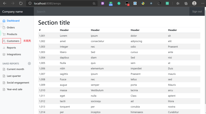This screenshot has height=114, width=206.
Task: Go to Dashboard in sidebar
Action: click(13, 21)
